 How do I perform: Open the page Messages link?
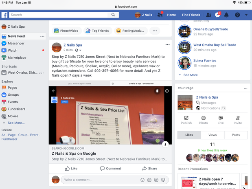(208, 103)
